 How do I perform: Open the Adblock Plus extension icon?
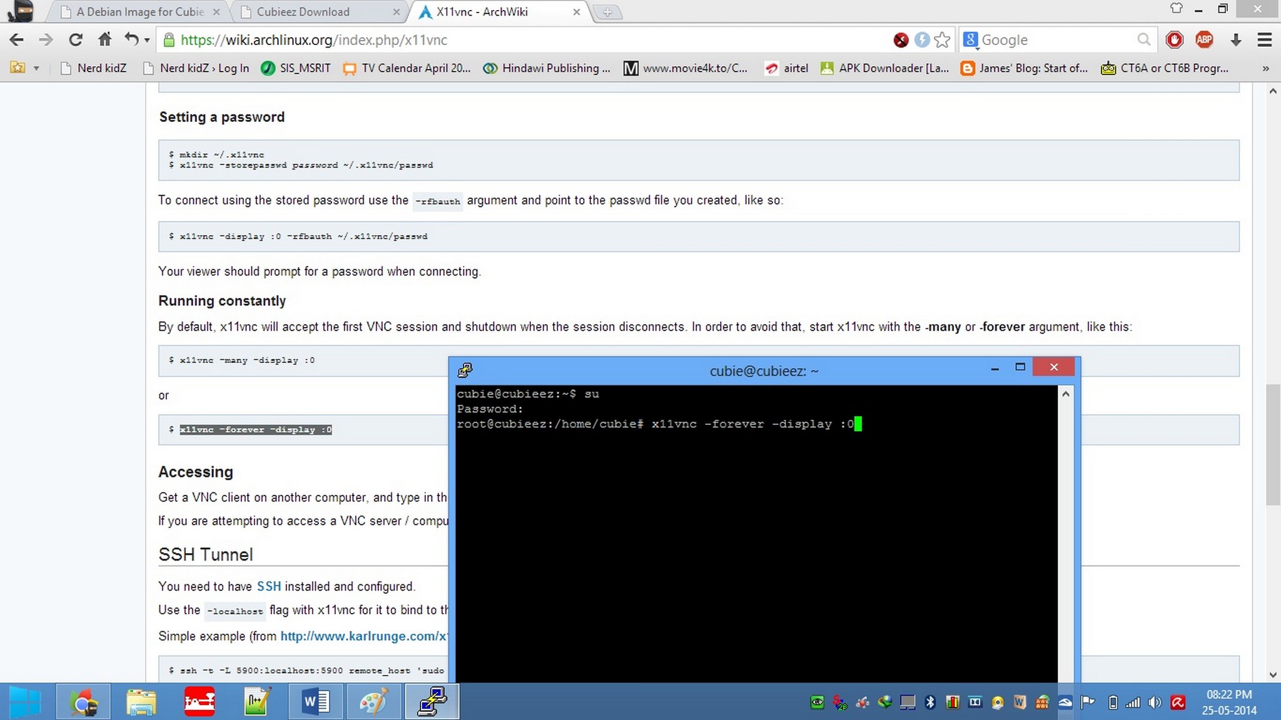(x=1204, y=40)
